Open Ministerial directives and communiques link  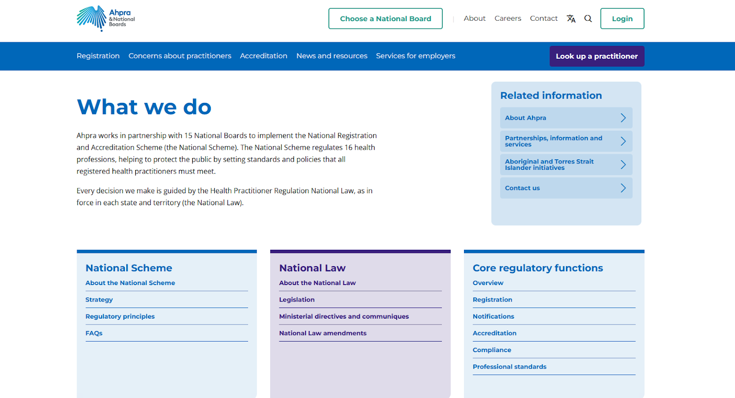tap(344, 317)
